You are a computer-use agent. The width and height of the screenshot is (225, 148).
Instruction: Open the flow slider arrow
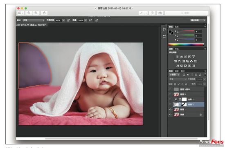[x=85, y=20]
